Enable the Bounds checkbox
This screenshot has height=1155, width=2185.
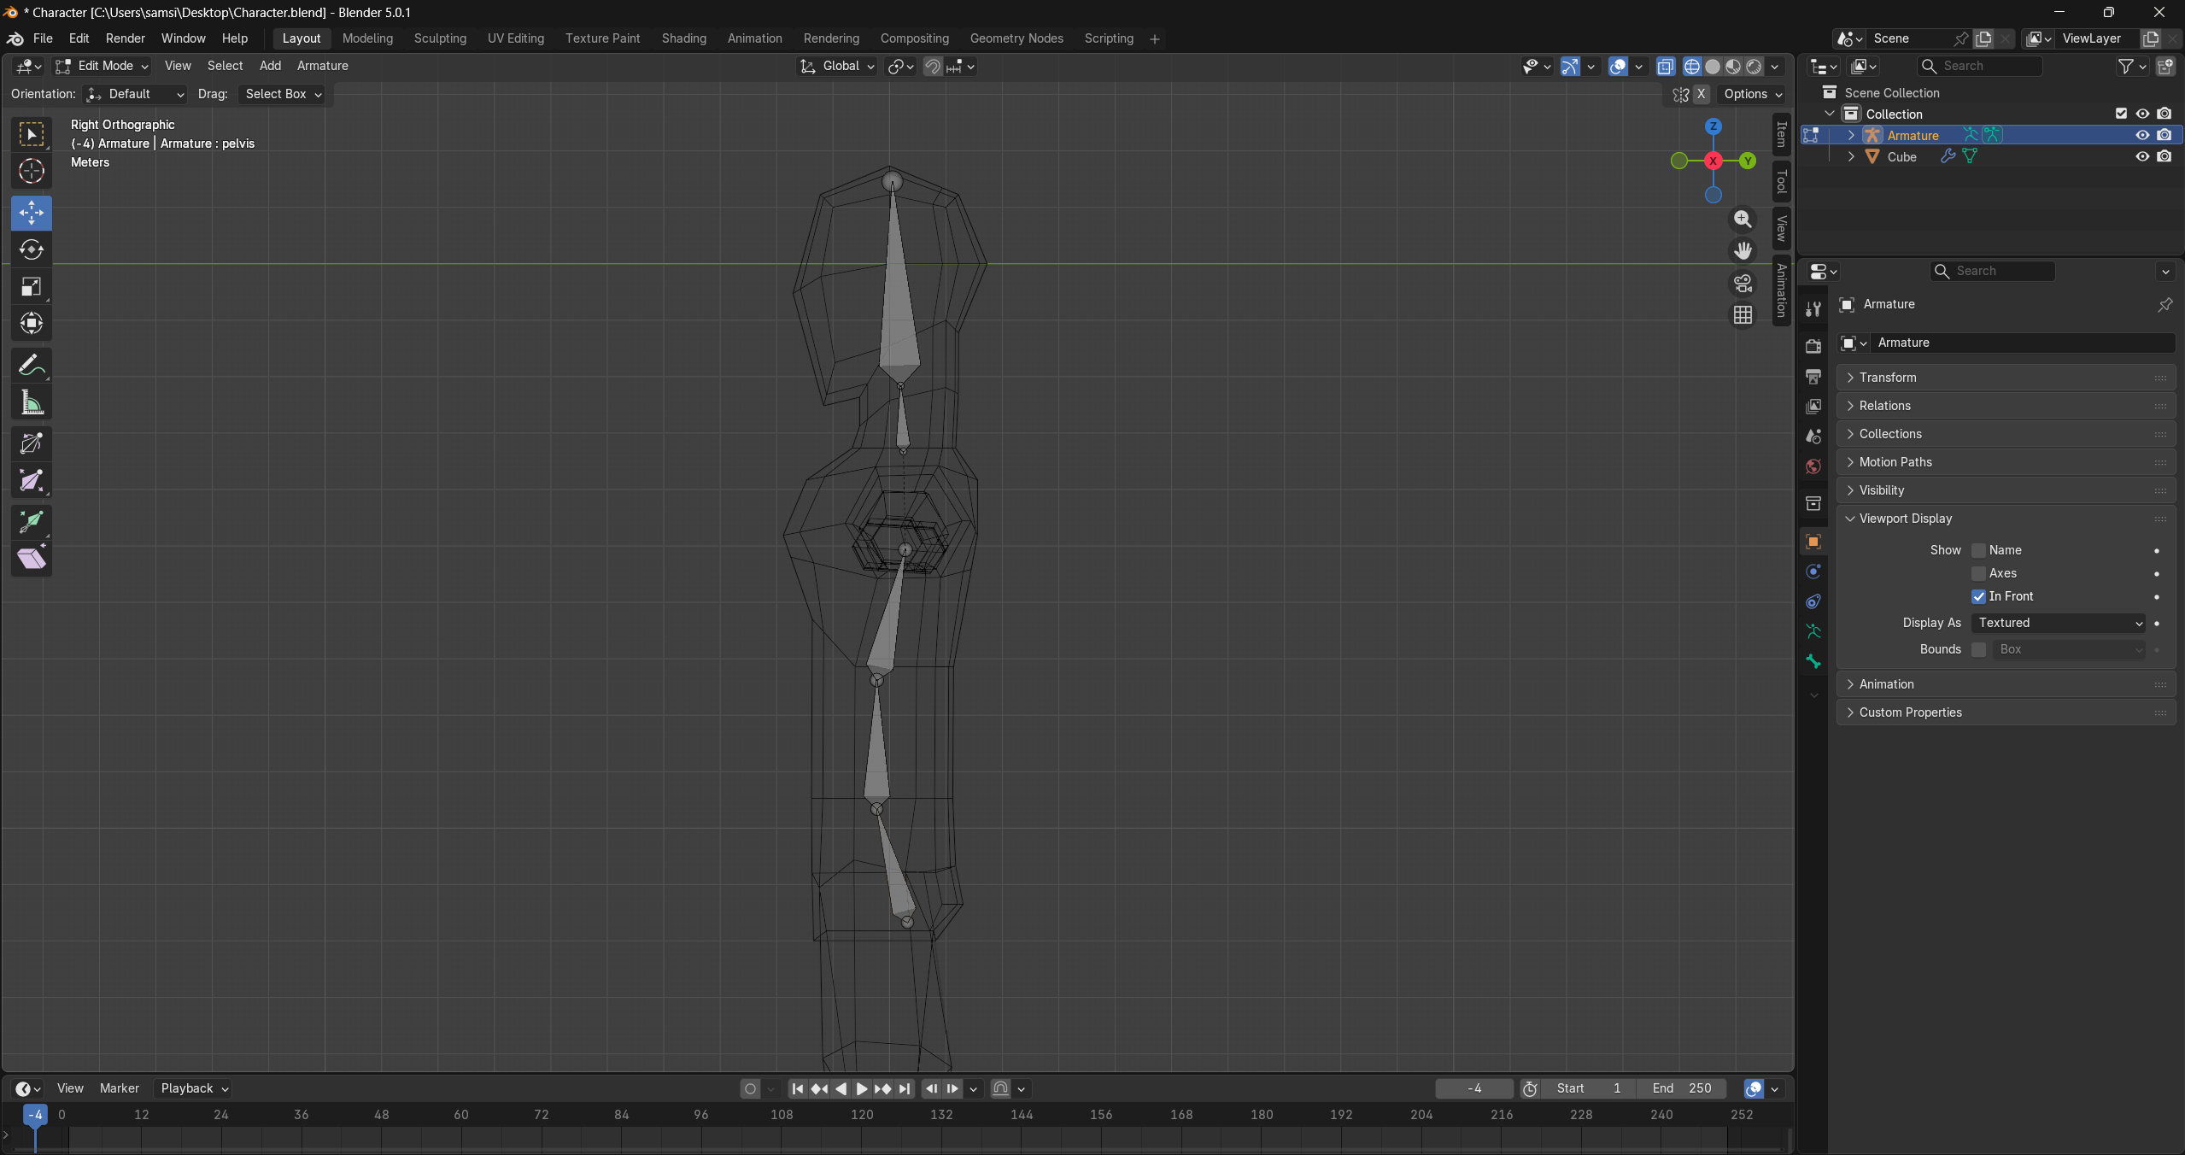click(1978, 649)
